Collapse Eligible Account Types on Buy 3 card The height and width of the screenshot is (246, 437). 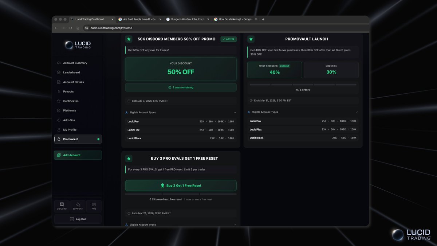235,225
